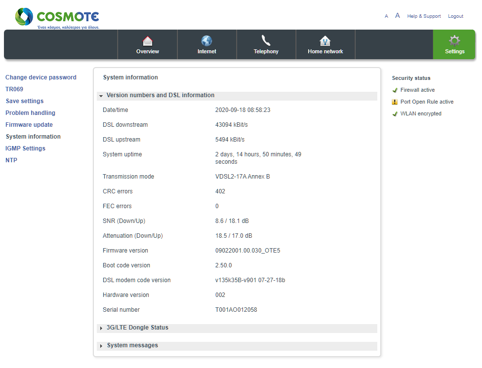The width and height of the screenshot is (482, 368).
Task: Expand the System messages section
Action: [237, 346]
